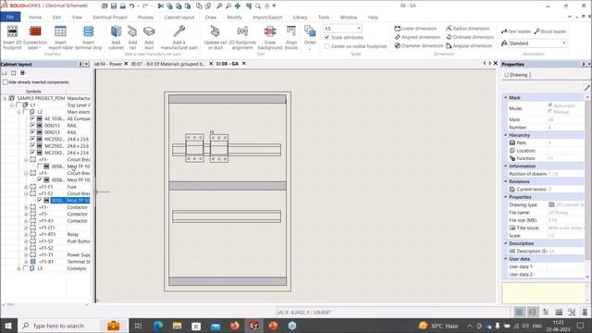This screenshot has width=592, height=333.
Task: Click the Add cabinet icon
Action: click(x=116, y=31)
